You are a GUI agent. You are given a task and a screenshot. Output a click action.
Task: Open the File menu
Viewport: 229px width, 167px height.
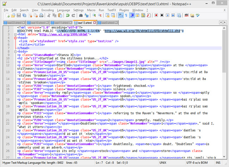coord(6,10)
